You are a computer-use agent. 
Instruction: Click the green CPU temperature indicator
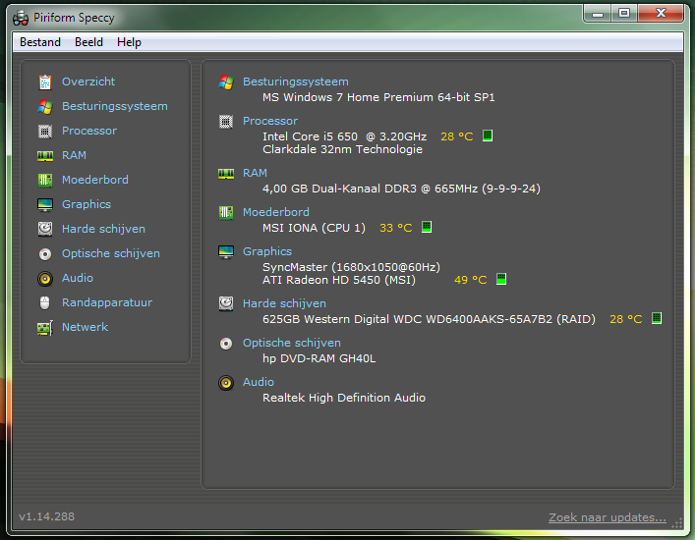[x=488, y=136]
